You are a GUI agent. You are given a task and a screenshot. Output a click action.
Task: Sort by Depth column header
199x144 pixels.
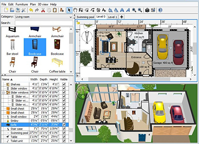tap(44, 79)
